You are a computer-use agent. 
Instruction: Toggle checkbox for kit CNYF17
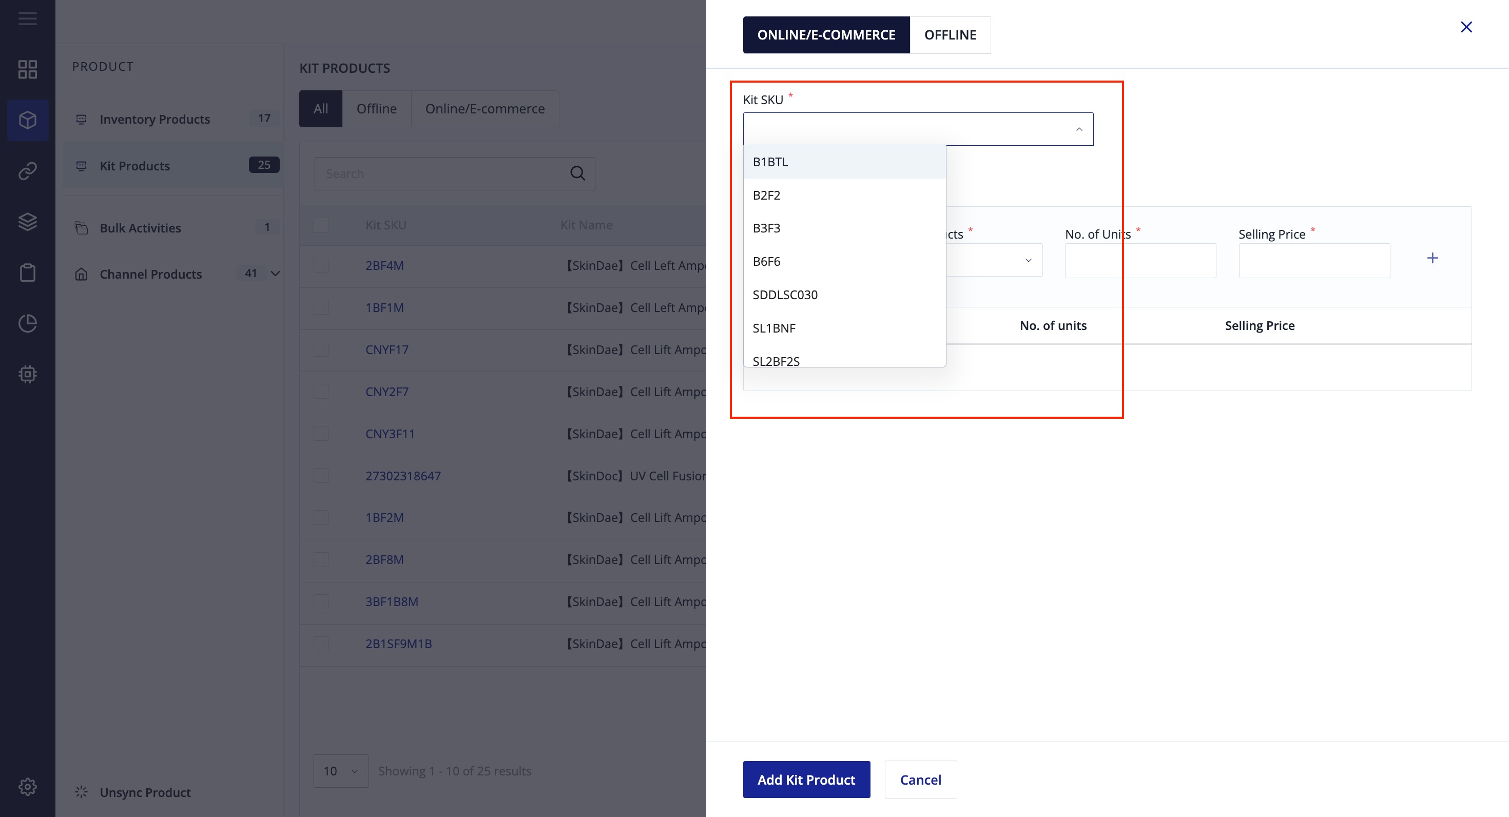pos(321,349)
